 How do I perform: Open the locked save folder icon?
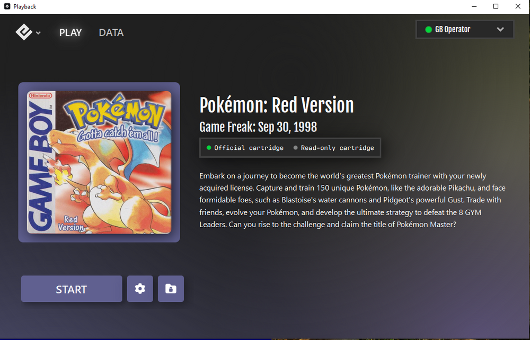pyautogui.click(x=171, y=289)
